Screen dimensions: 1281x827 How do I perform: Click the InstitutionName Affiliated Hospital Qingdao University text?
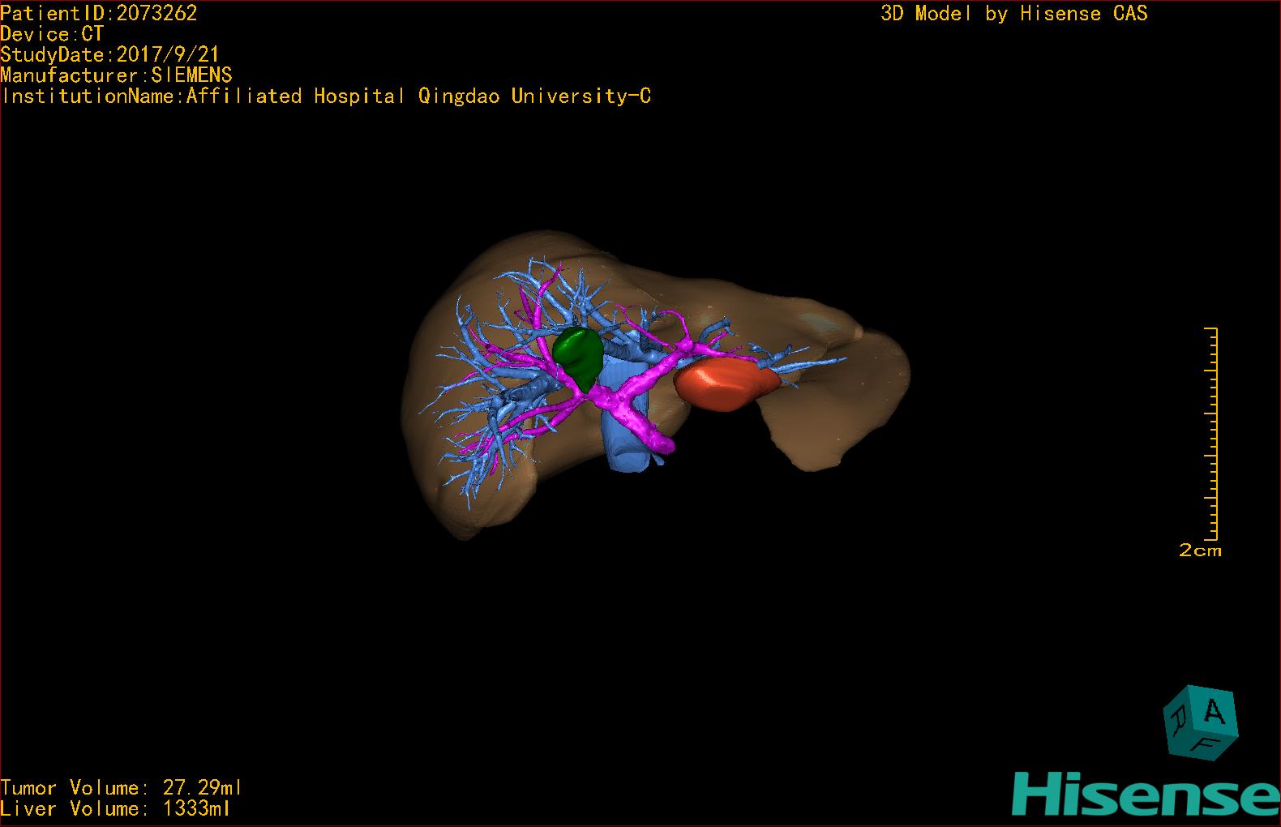point(326,96)
